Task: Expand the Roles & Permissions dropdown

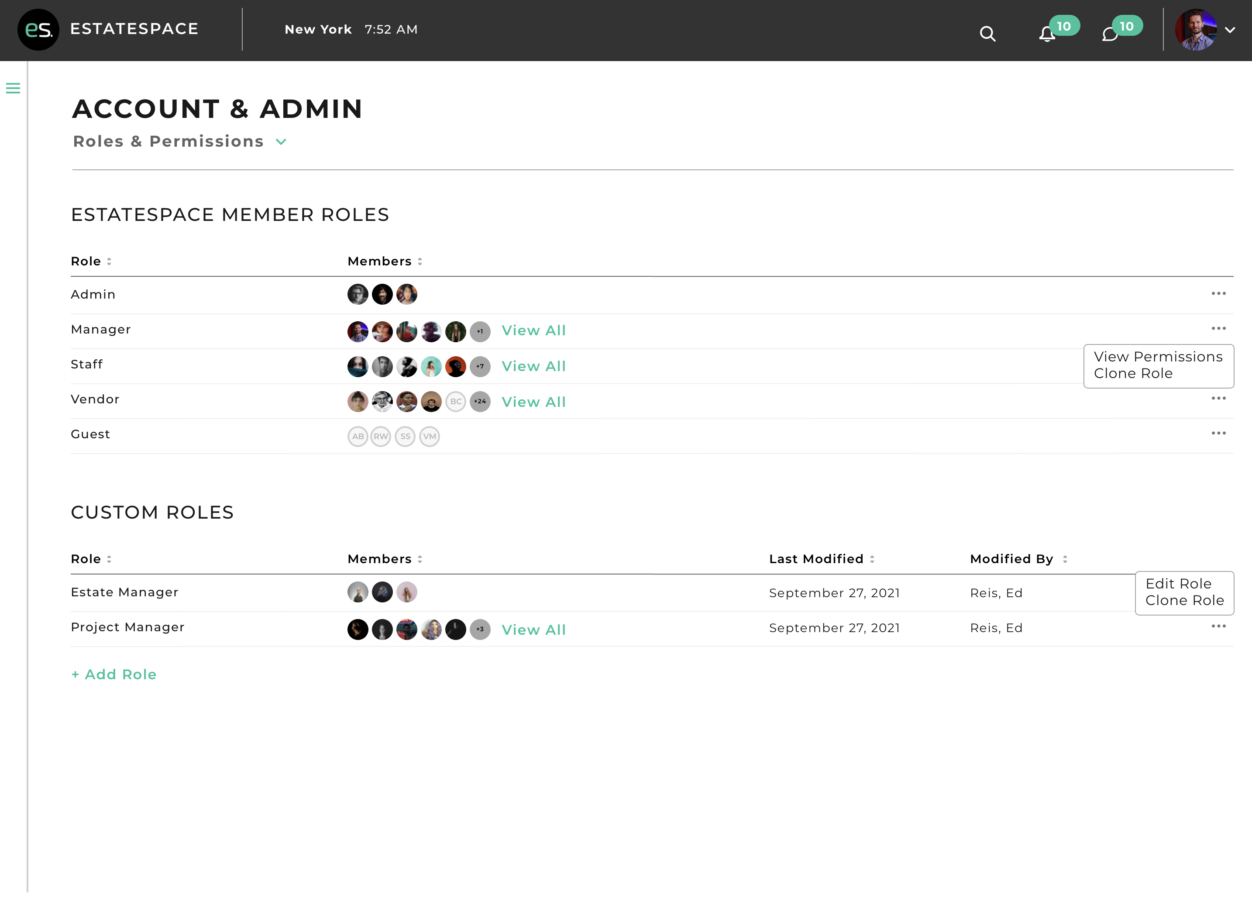Action: coord(280,142)
